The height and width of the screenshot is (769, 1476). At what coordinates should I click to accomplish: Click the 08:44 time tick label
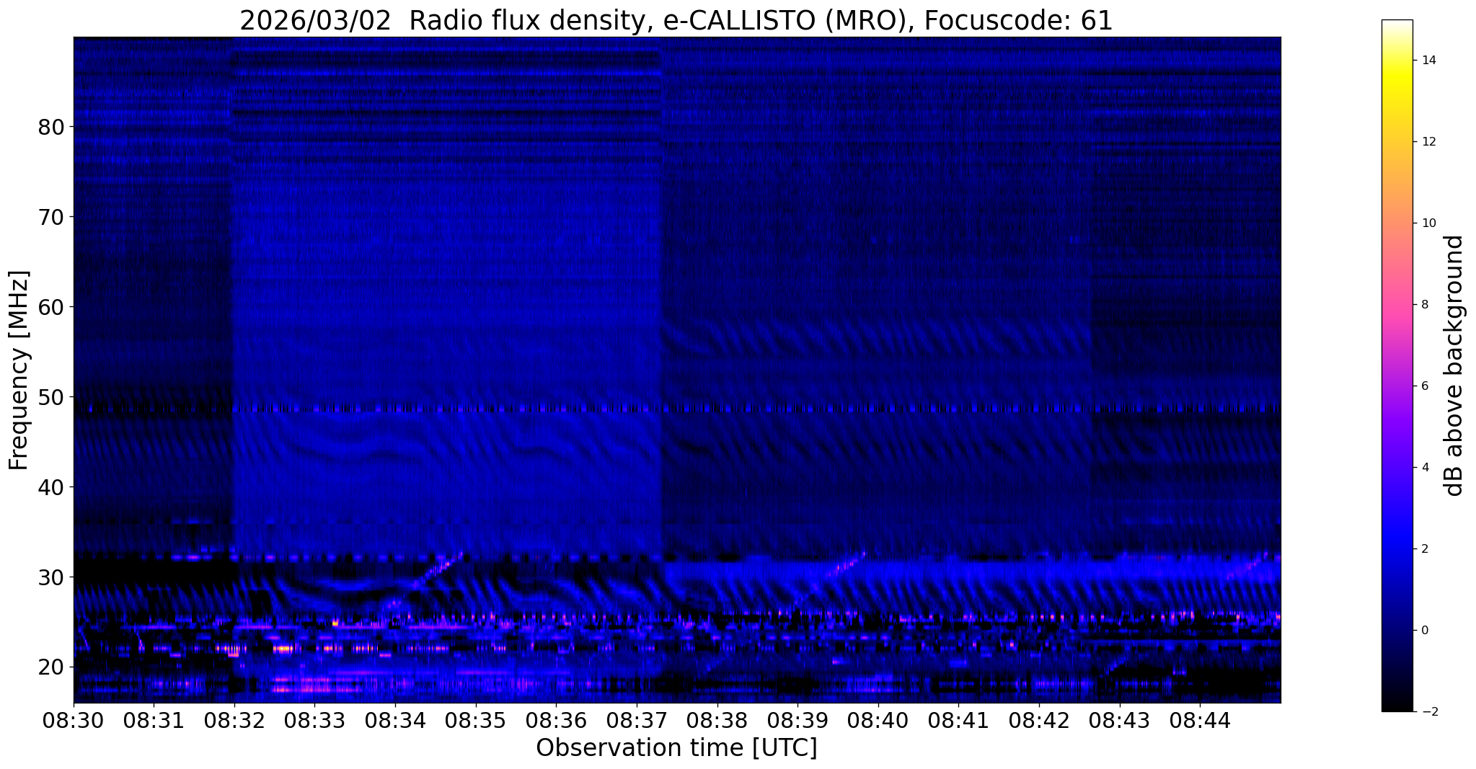pos(1199,720)
